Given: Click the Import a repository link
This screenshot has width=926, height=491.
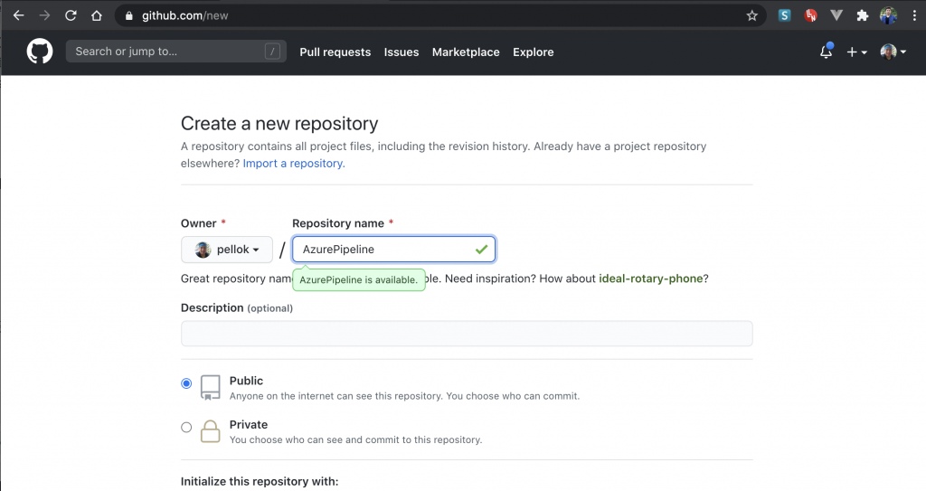Looking at the screenshot, I should coord(294,164).
